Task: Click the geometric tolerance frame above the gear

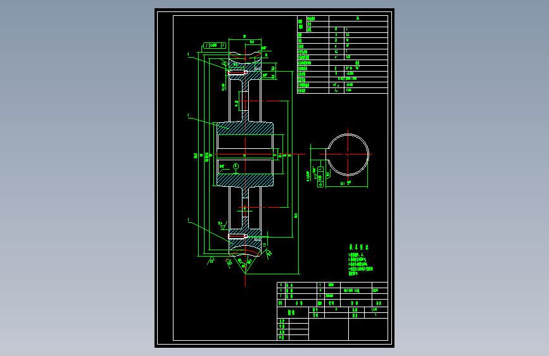Action: (214, 46)
